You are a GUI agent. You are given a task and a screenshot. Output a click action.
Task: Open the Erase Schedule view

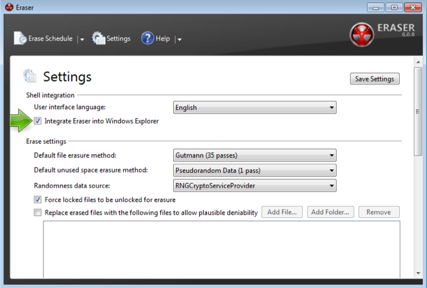44,38
